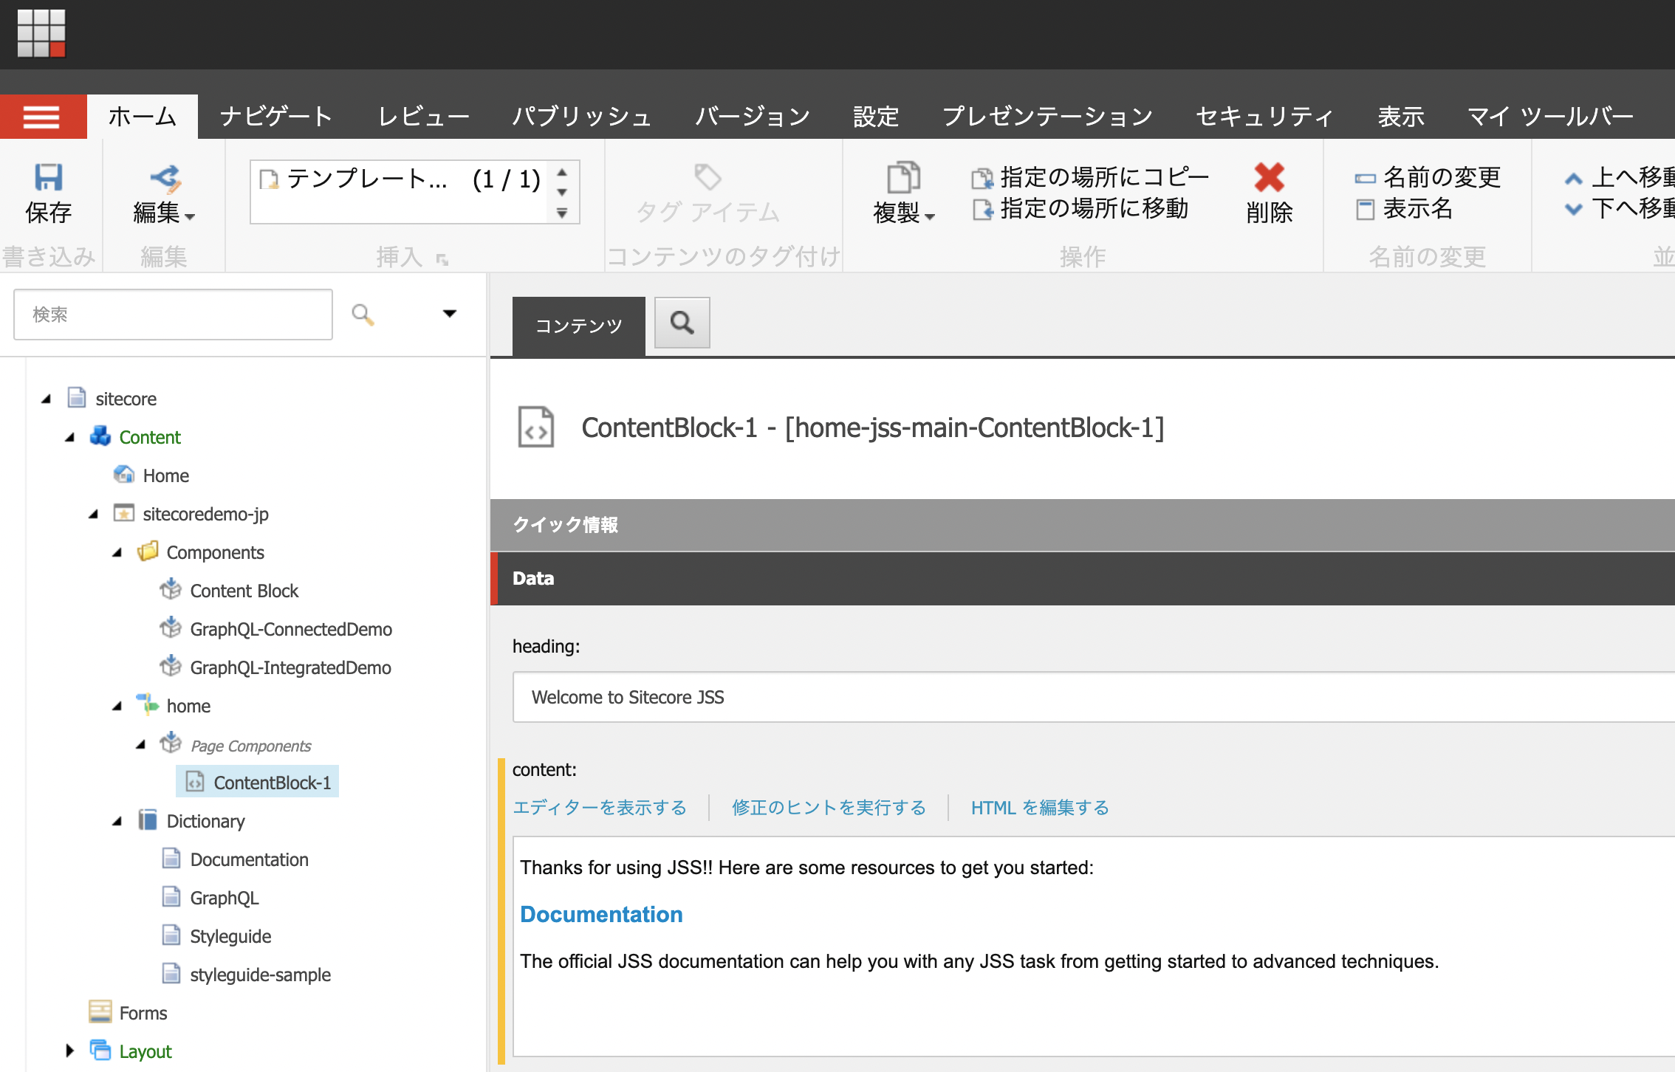The height and width of the screenshot is (1072, 1675).
Task: Click the Duplicate (複製) icon
Action: [x=903, y=178]
